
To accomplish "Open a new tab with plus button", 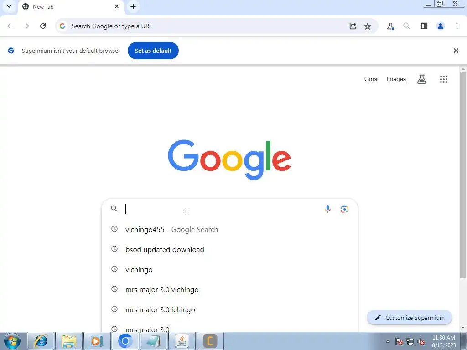I will pyautogui.click(x=133, y=6).
